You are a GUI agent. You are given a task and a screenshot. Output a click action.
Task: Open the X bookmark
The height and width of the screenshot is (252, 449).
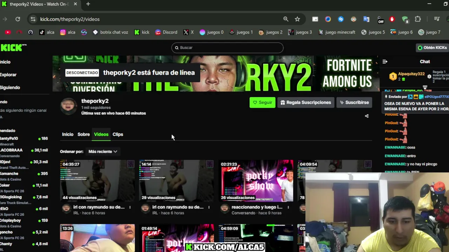click(188, 32)
